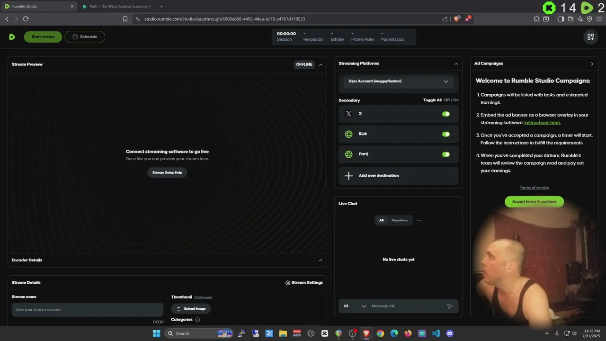Click the Stream name input field
The image size is (606, 341).
click(88, 310)
